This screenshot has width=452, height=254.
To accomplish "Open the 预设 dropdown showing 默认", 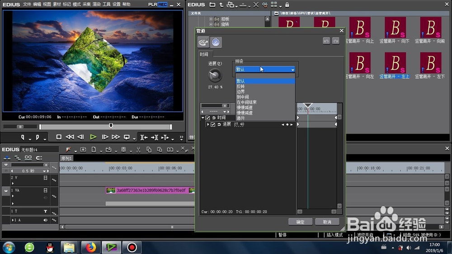I will (265, 70).
